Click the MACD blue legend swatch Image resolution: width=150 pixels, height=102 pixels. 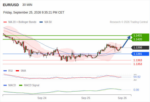coord(5,85)
